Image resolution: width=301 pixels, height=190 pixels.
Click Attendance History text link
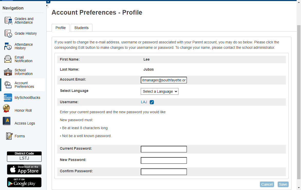click(24, 46)
